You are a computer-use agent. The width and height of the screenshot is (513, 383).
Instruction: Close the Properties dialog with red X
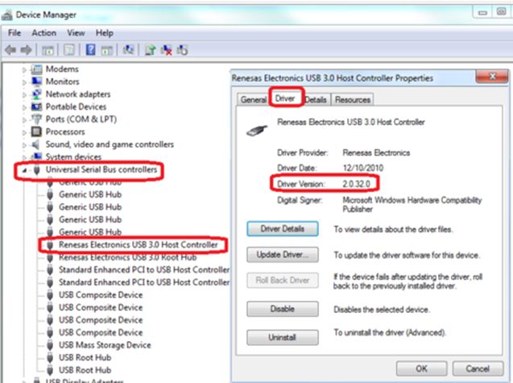492,77
